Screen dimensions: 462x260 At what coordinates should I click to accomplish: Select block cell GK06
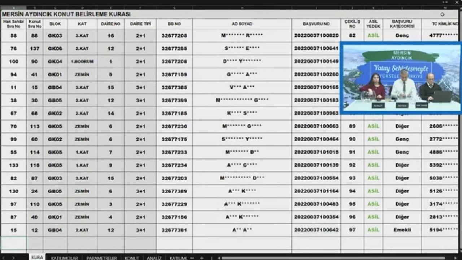55,48
